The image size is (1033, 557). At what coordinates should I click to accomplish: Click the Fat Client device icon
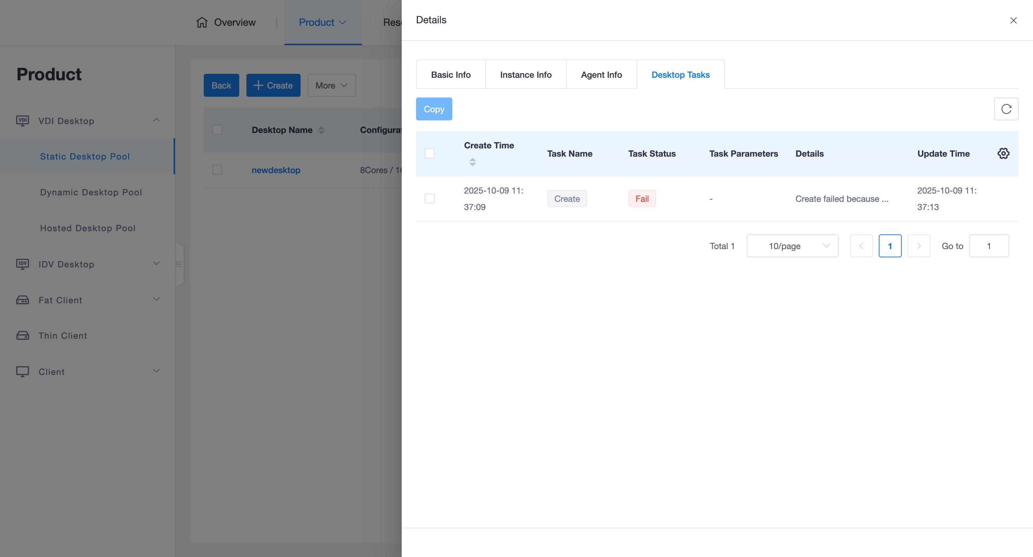23,300
